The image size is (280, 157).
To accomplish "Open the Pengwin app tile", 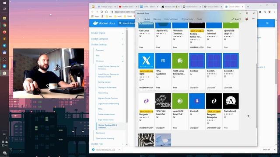I will tap(146, 111).
